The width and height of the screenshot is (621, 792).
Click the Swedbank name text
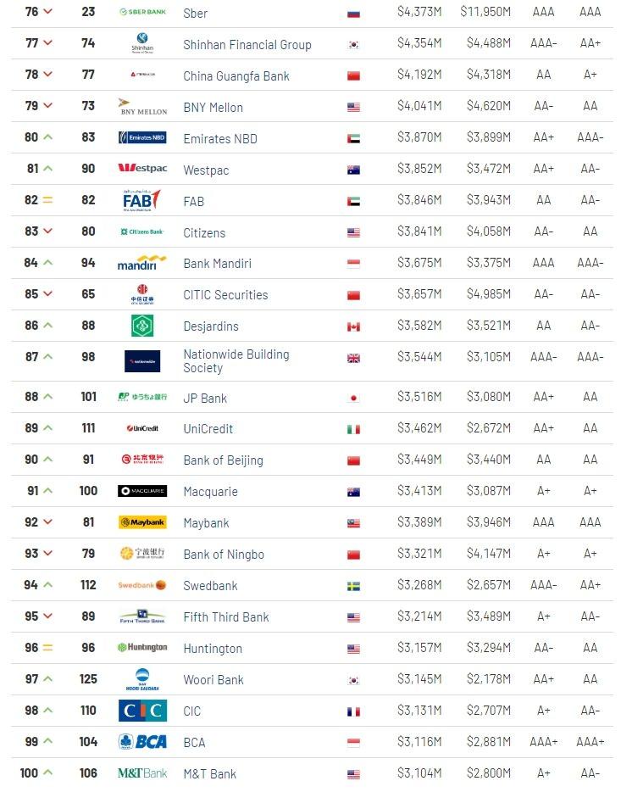(x=210, y=585)
